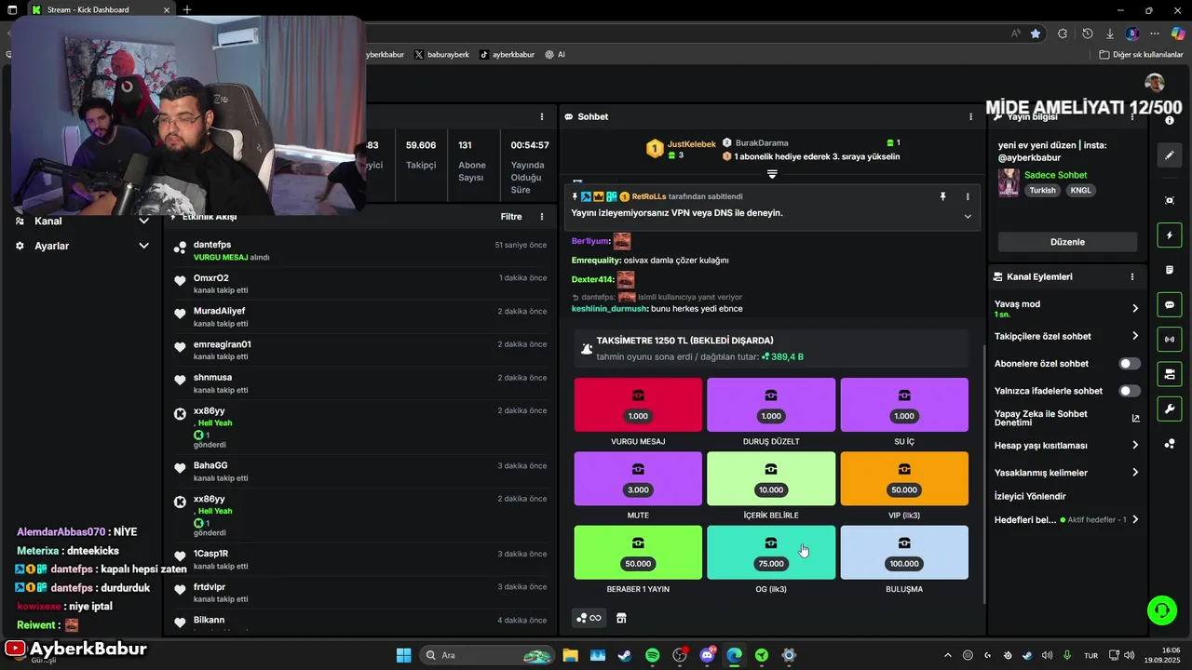Click JustKelebek in the leaderboard
The image size is (1192, 670).
pyautogui.click(x=692, y=144)
